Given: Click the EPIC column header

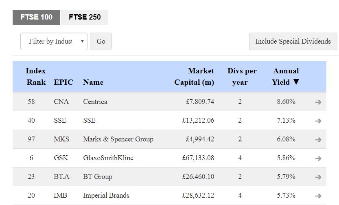Looking at the screenshot, I should point(63,82).
